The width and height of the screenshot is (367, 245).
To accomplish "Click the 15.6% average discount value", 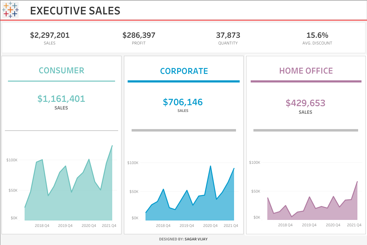I will (317, 35).
